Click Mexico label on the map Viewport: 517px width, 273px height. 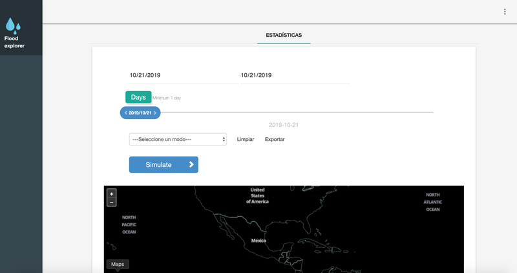point(259,240)
